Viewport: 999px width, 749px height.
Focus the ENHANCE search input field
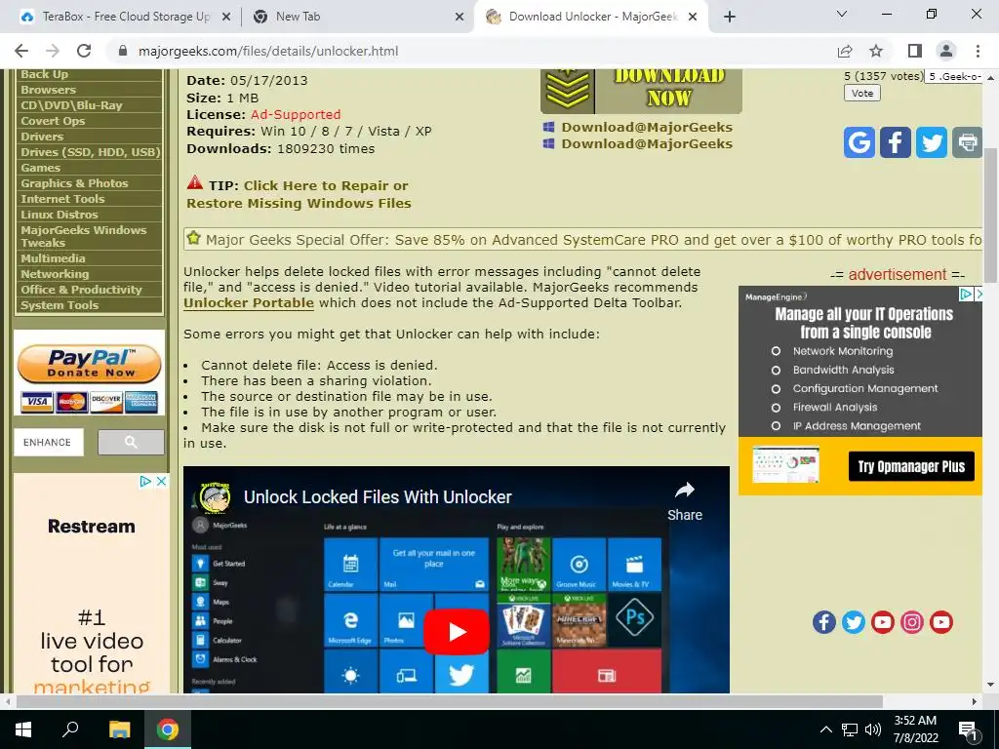click(49, 442)
